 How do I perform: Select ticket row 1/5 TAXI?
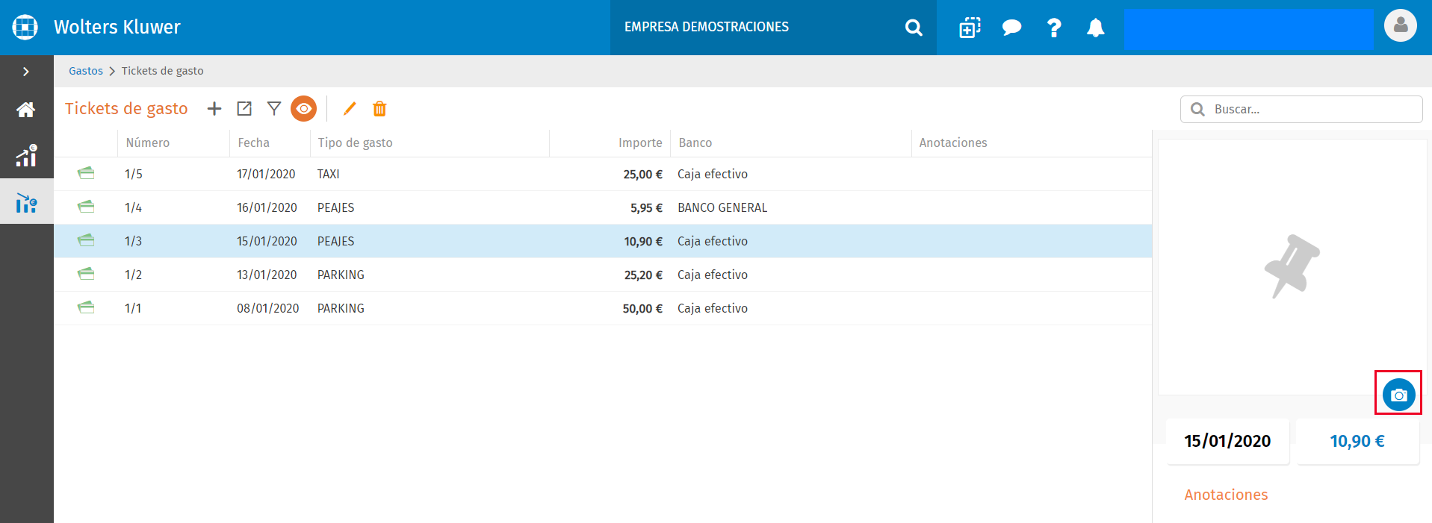click(x=602, y=174)
